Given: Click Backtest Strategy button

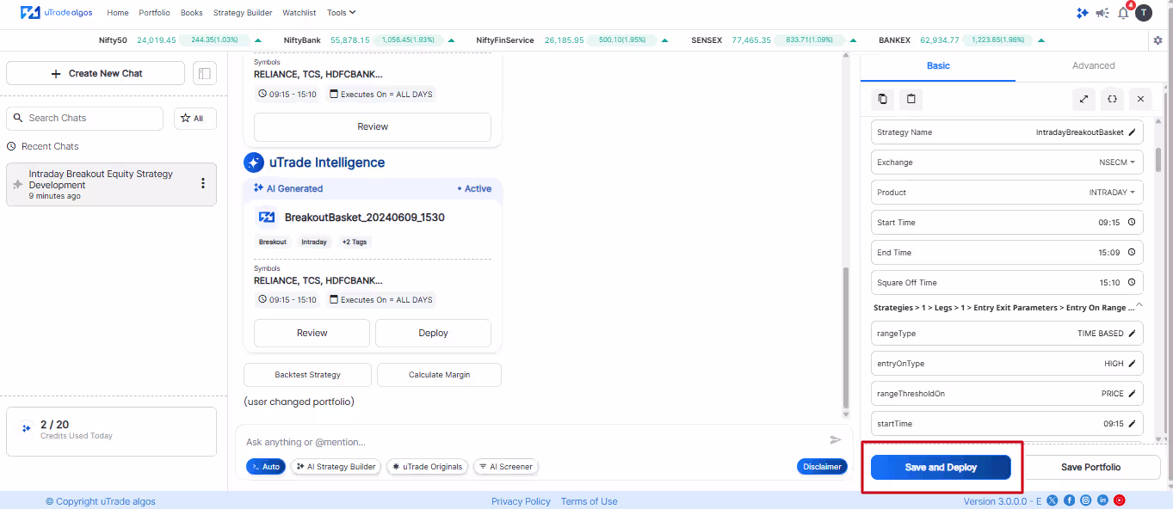Looking at the screenshot, I should (307, 375).
